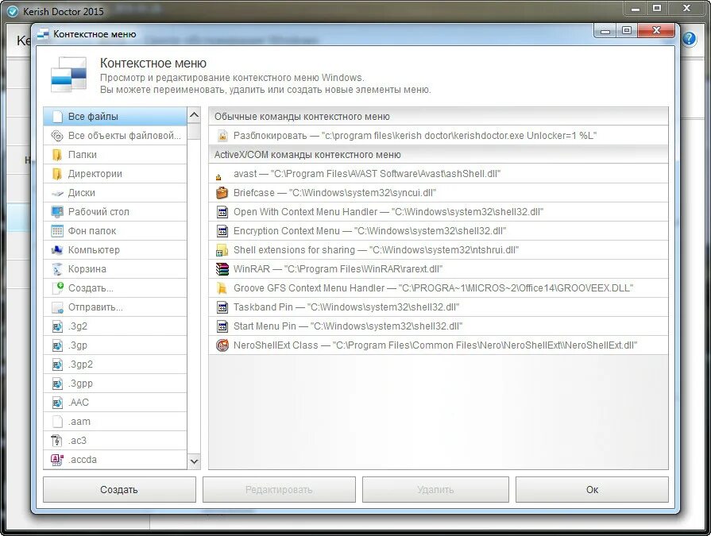Click the WinRAR books icon
This screenshot has width=711, height=536.
point(222,268)
